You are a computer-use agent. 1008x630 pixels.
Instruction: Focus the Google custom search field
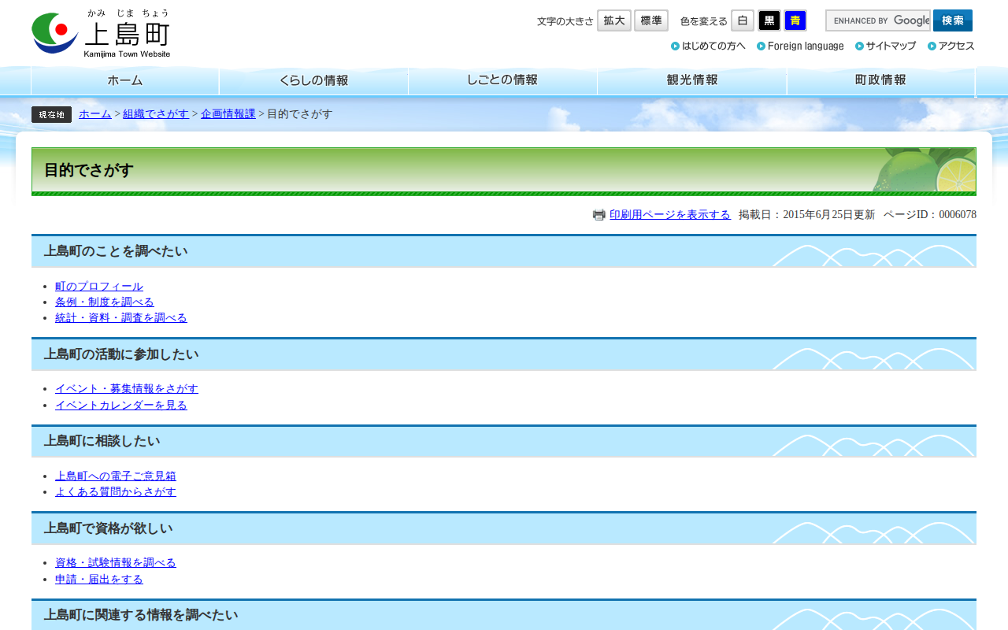pyautogui.click(x=878, y=20)
